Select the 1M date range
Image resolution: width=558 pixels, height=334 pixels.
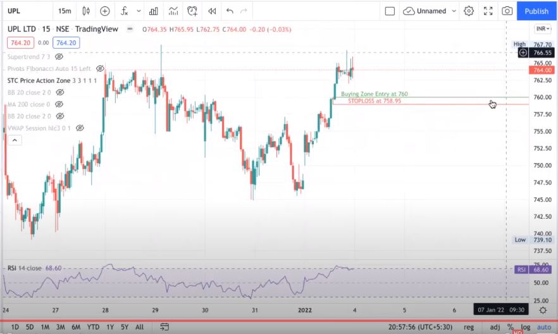45,327
